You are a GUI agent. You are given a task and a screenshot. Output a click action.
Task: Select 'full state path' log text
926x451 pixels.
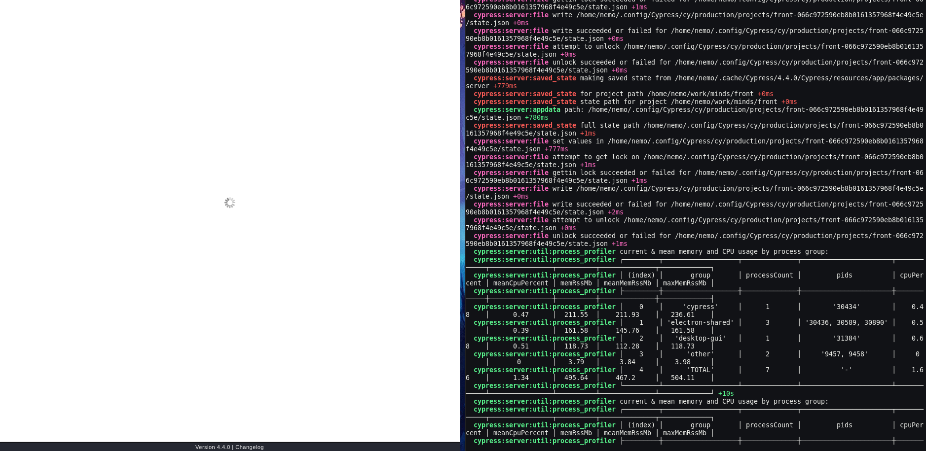pyautogui.click(x=609, y=125)
